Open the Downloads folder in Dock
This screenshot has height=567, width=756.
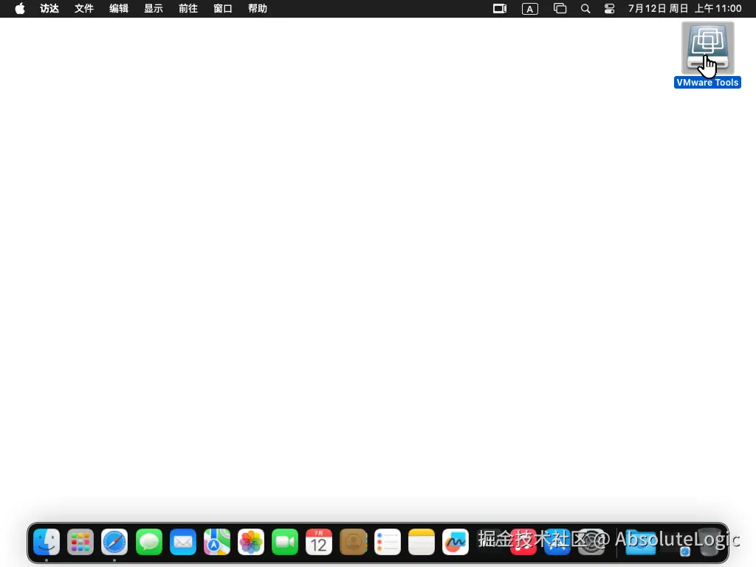pos(640,542)
